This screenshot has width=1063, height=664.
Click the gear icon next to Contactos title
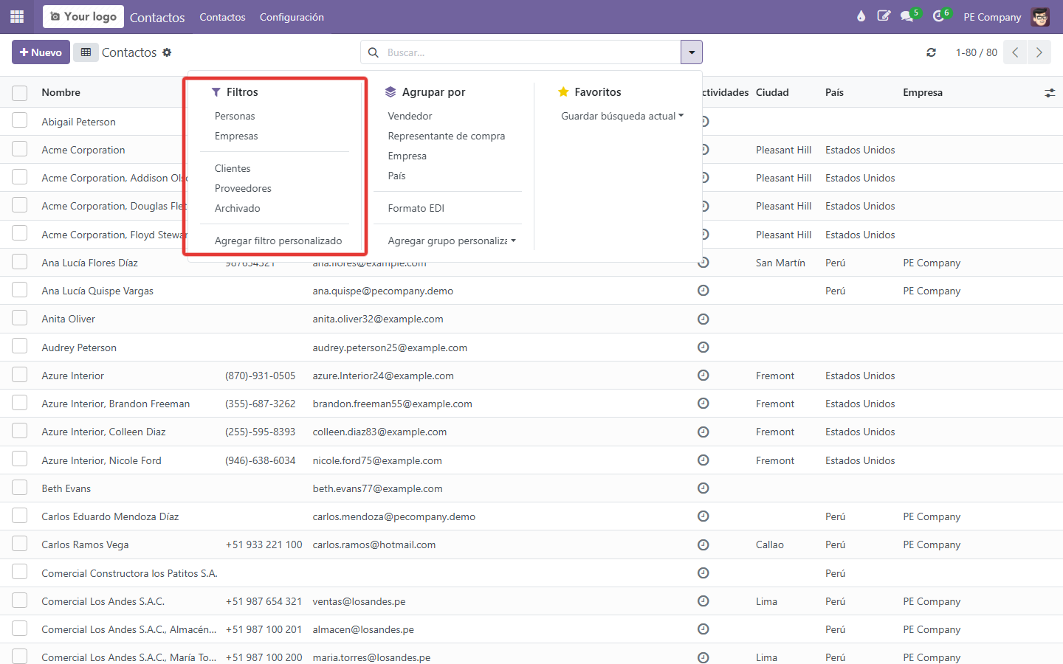tap(167, 52)
